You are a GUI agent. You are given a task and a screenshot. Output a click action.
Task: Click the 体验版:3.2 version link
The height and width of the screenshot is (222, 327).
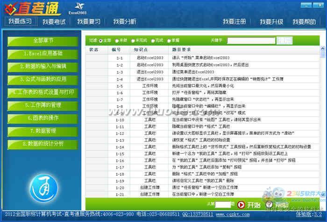309,215
